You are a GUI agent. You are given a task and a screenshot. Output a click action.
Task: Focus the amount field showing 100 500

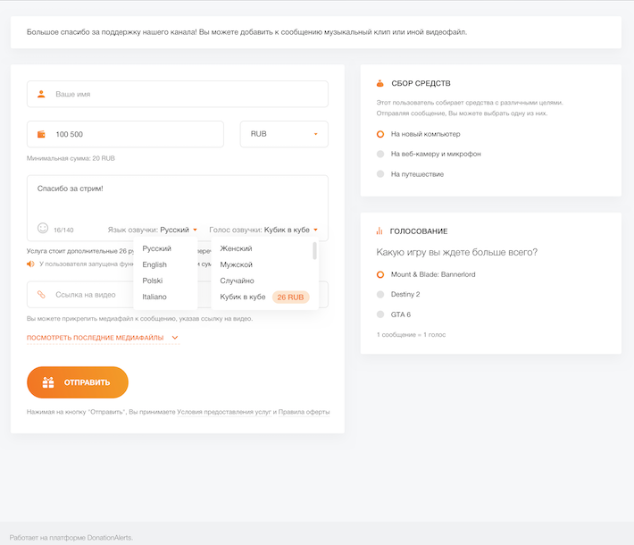click(x=125, y=134)
